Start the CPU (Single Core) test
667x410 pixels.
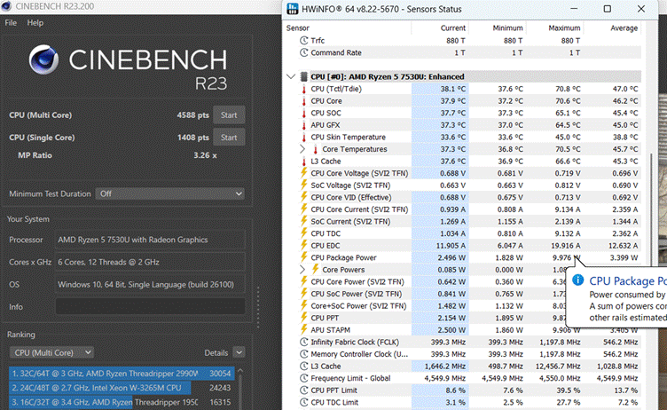229,138
